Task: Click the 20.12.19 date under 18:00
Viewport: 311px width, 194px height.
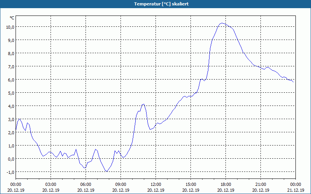Action: [x=226, y=190]
